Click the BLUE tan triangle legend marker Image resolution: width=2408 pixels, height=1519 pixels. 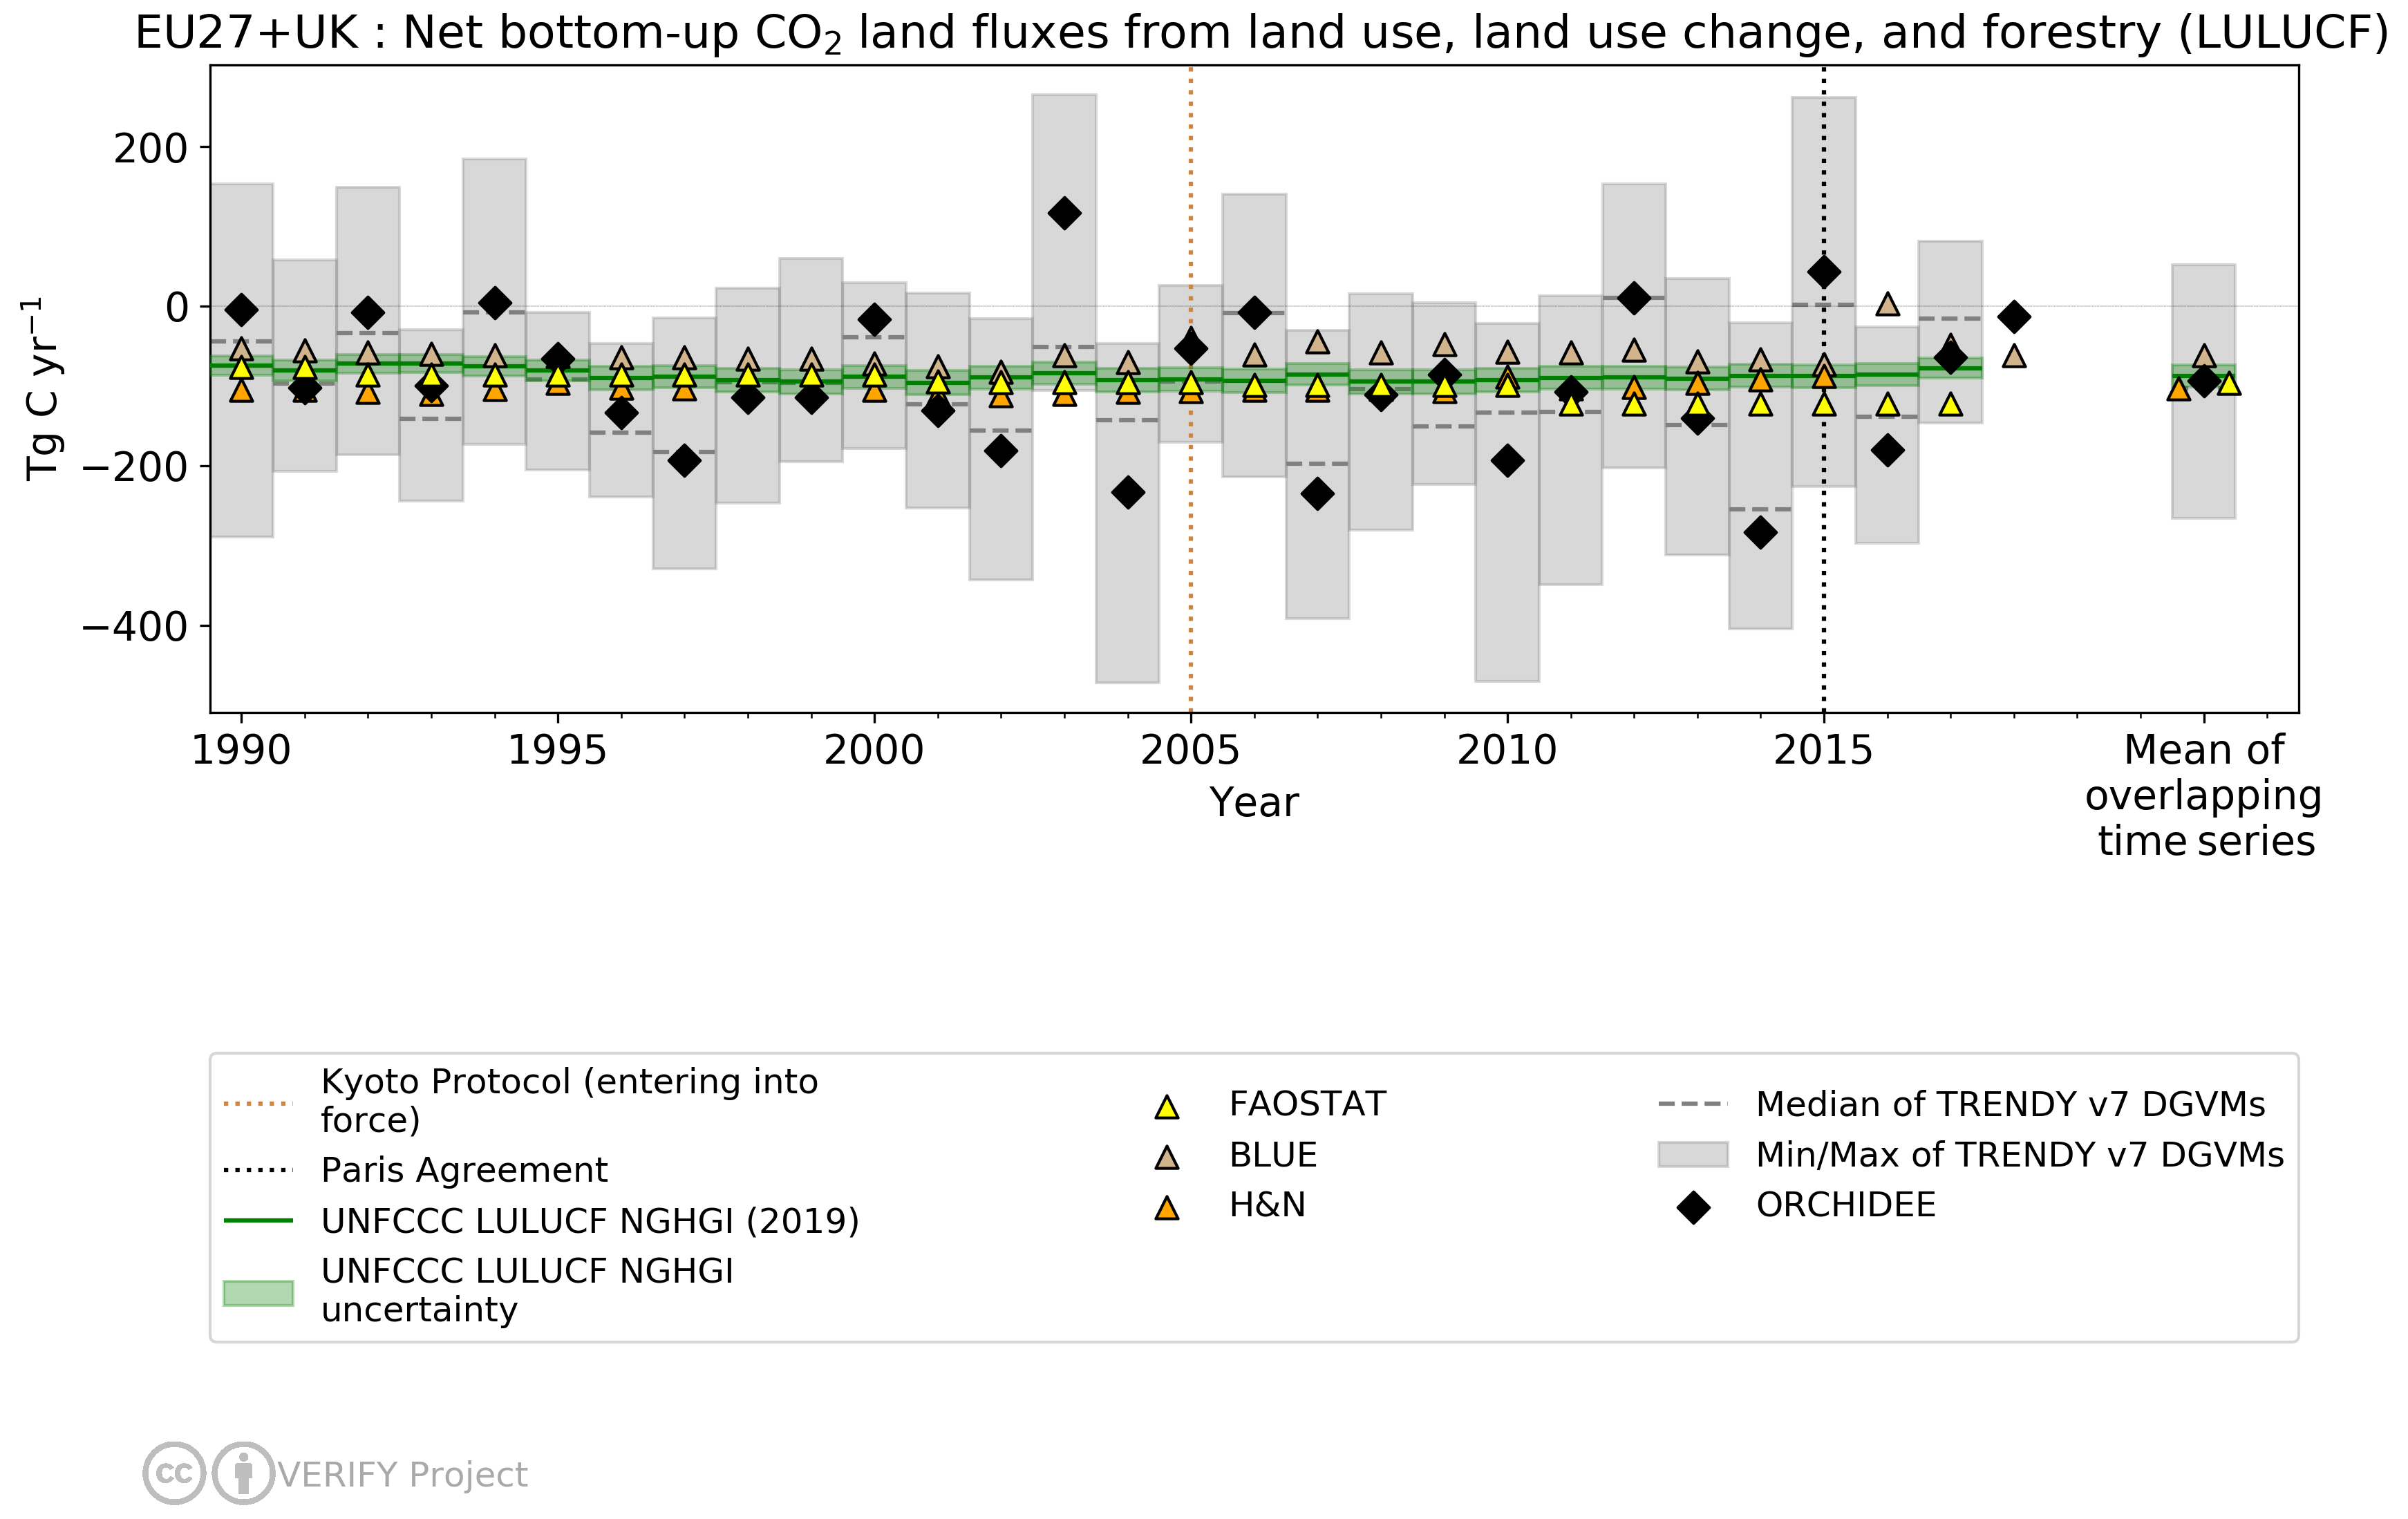(x=1166, y=1158)
